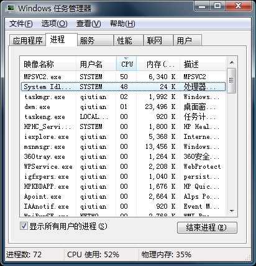Select the System Idl... process row

[123, 87]
